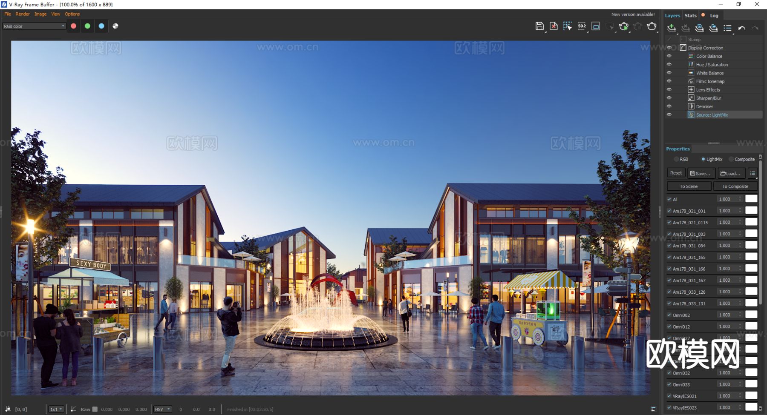The image size is (767, 415).
Task: Open the Image menu
Action: [x=40, y=14]
